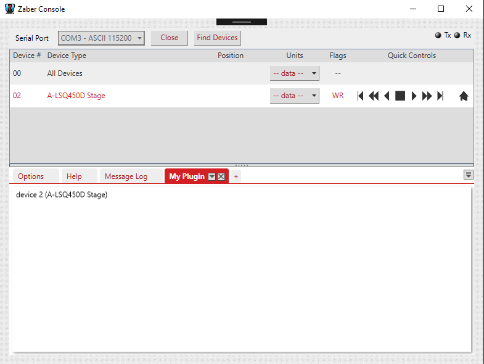Viewport: 484px width, 364px height.
Task: Open the My Plugin tab dropdown arrow
Action: [x=211, y=176]
